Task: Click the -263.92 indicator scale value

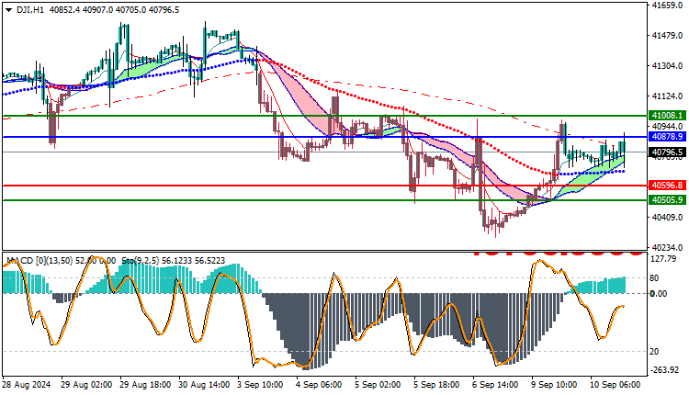Action: click(x=664, y=370)
